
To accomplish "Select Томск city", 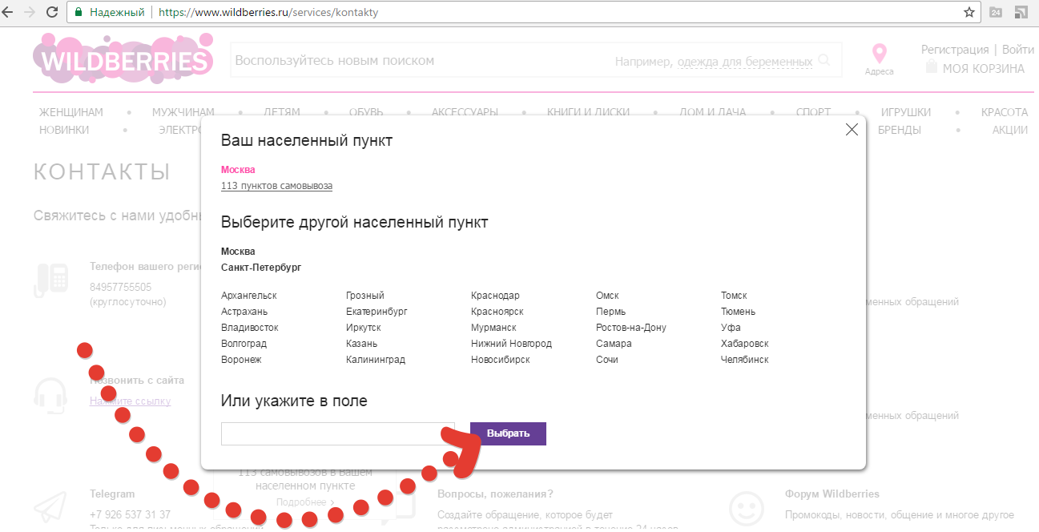I will (x=734, y=296).
